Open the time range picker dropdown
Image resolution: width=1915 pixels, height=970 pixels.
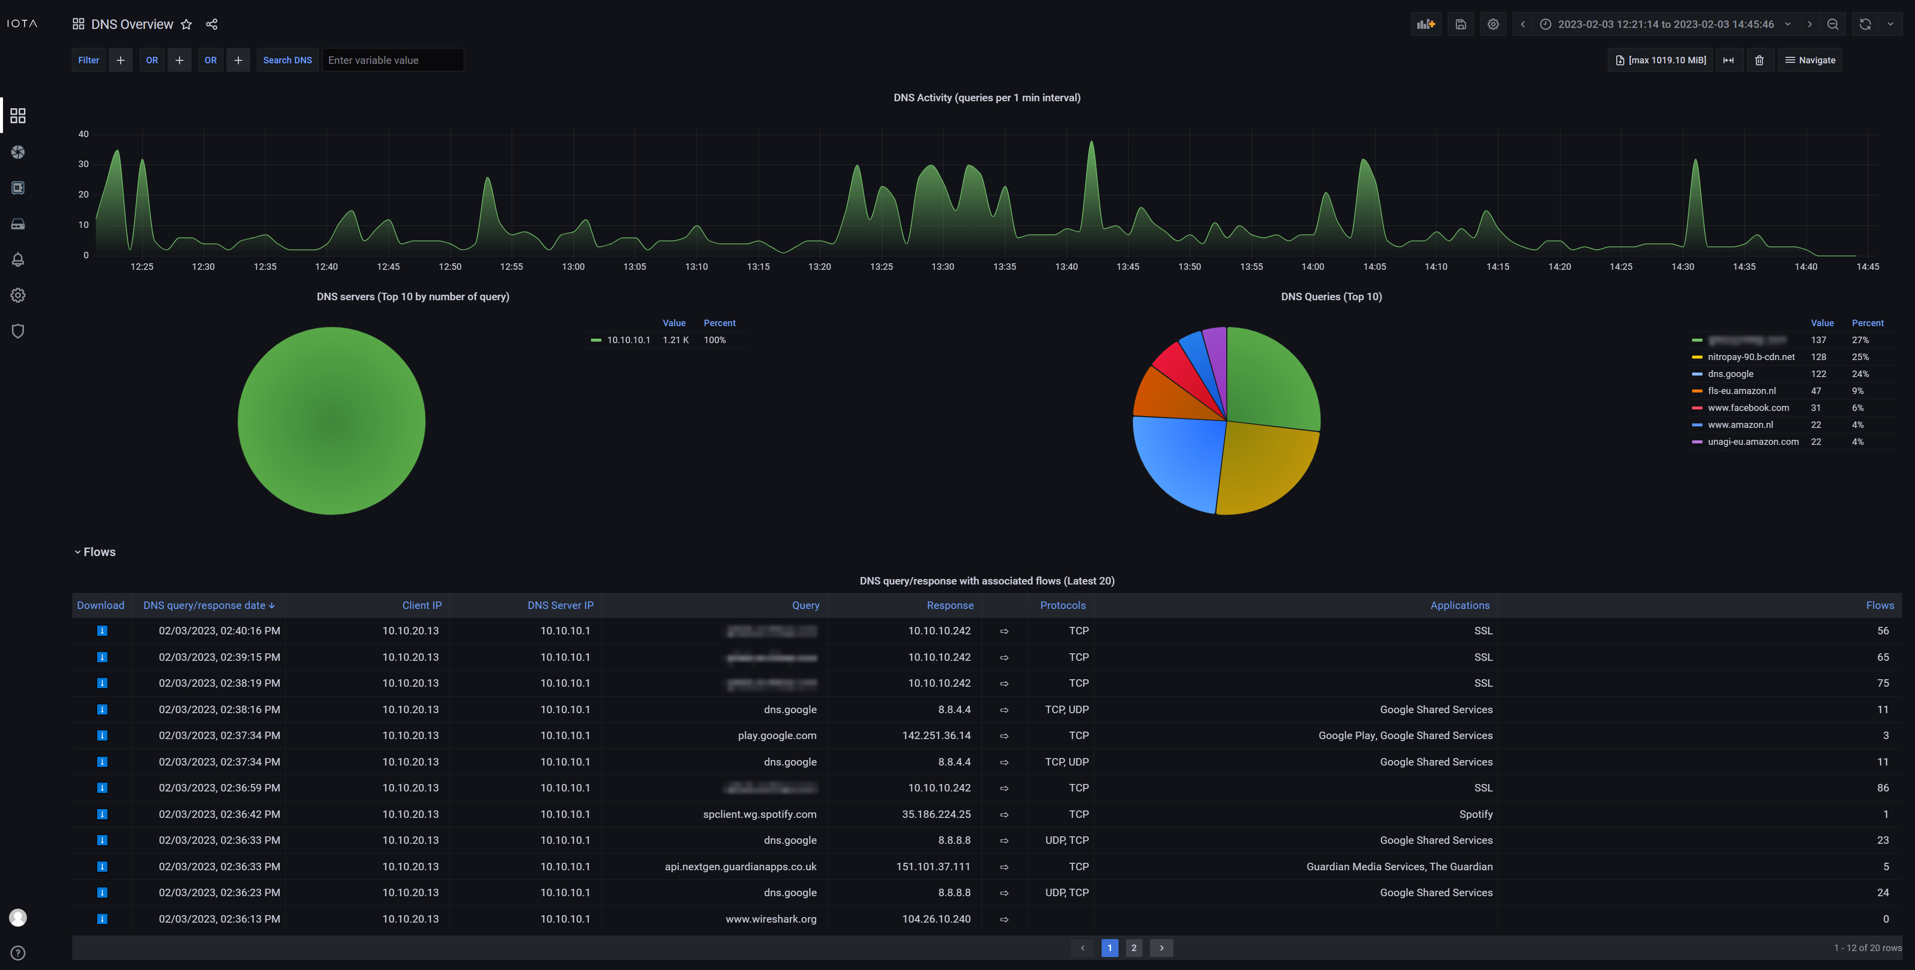(x=1665, y=24)
